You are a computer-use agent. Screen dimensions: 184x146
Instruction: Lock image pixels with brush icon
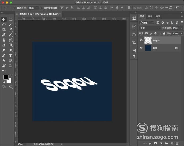click(x=151, y=33)
